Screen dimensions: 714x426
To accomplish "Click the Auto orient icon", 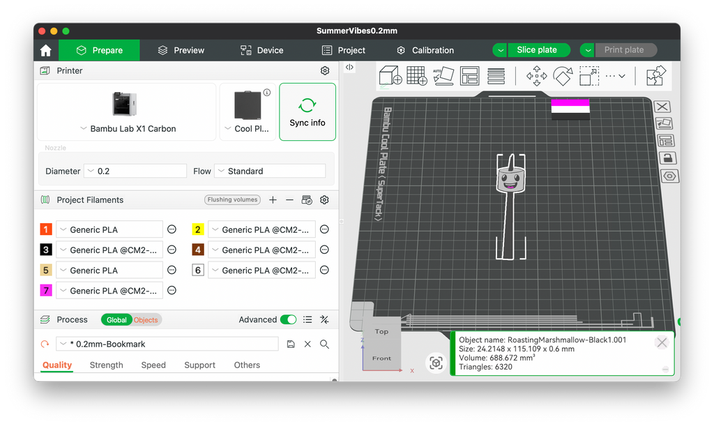I will 443,76.
